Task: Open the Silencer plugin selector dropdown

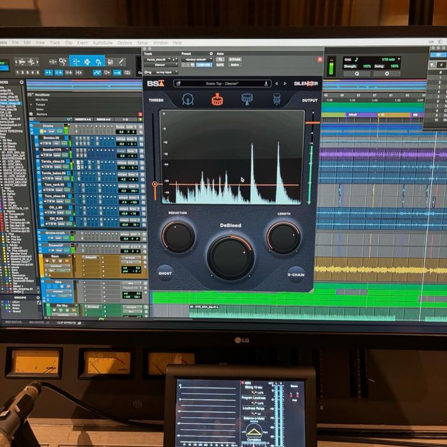Action: (x=162, y=64)
